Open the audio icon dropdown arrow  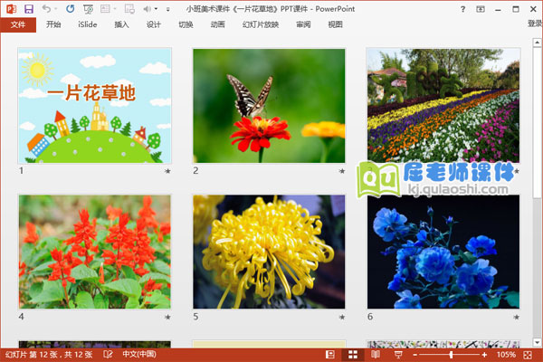157,9
